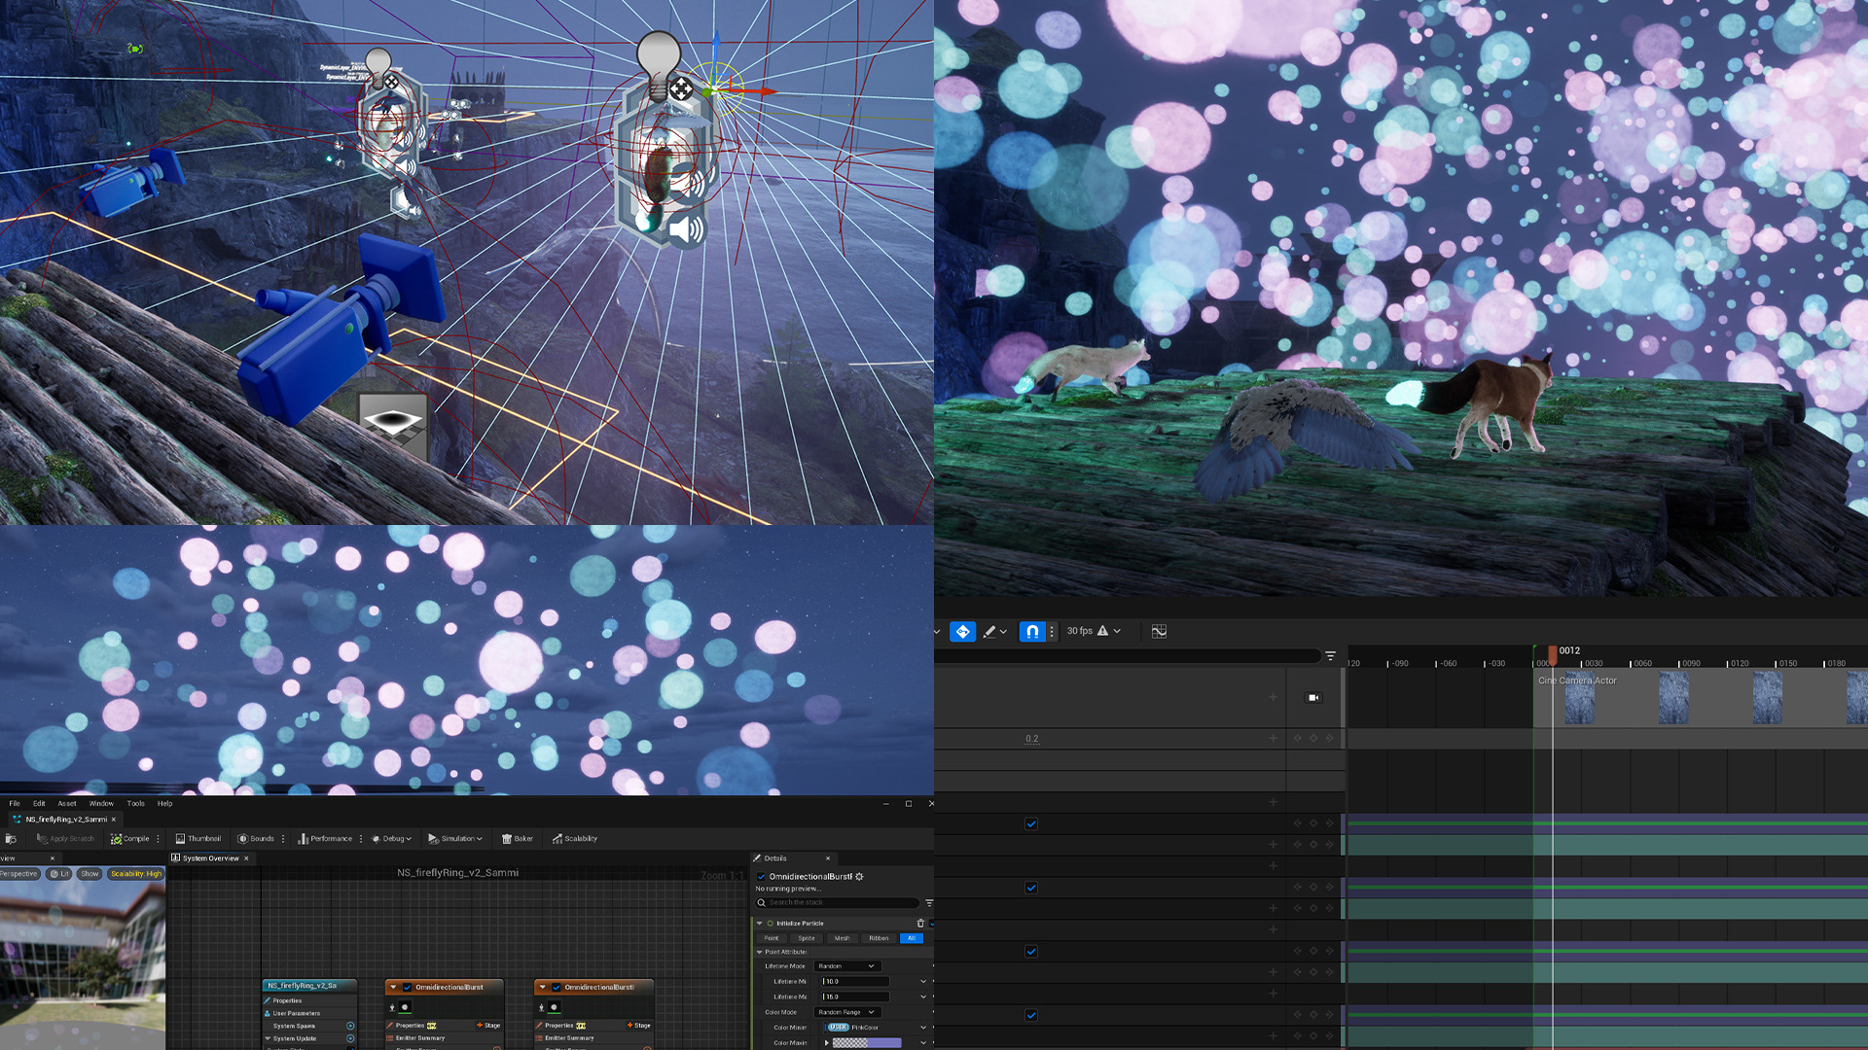
Task: Uncheck the OmnidirectionalBurst checkbox in the Details panel
Action: 761,876
